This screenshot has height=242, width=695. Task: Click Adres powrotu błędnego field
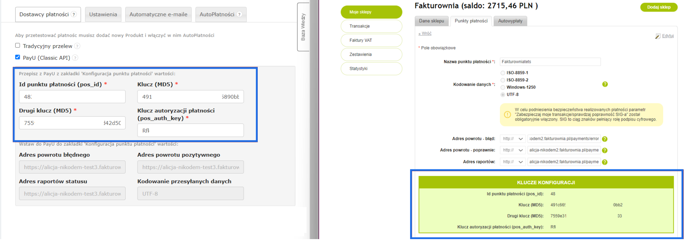pos(72,167)
